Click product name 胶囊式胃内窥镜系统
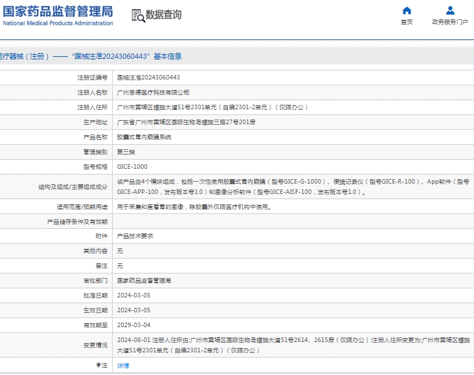Image resolution: width=474 pixels, height=375 pixels. (x=144, y=137)
